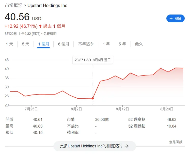Click the 最高 value 40.83
Viewport: 188px width, 154px height.
pyautogui.click(x=38, y=126)
